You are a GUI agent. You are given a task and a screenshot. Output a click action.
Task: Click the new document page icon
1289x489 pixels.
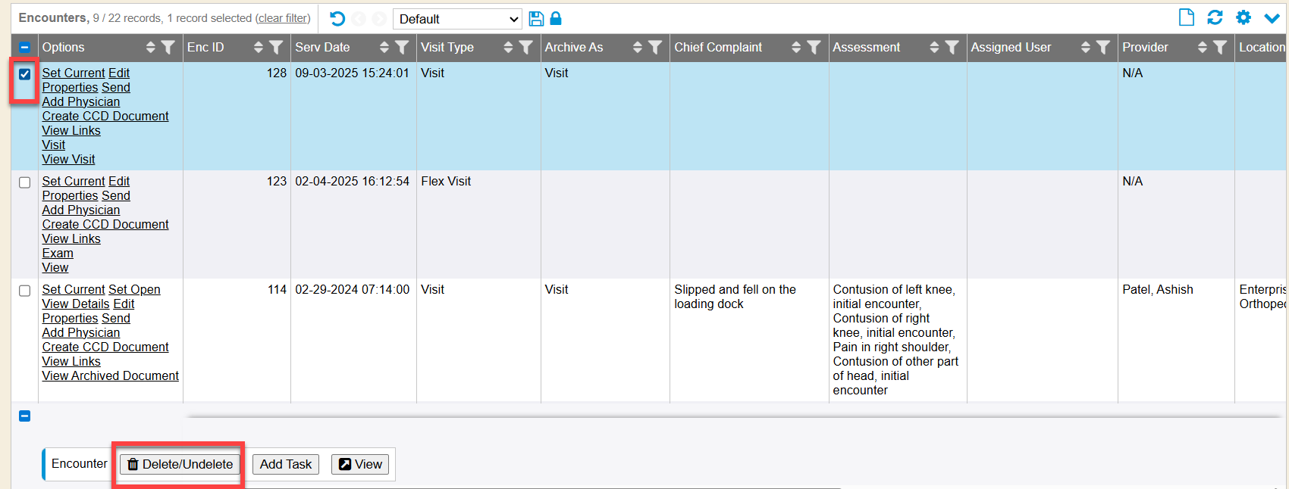pos(1187,17)
